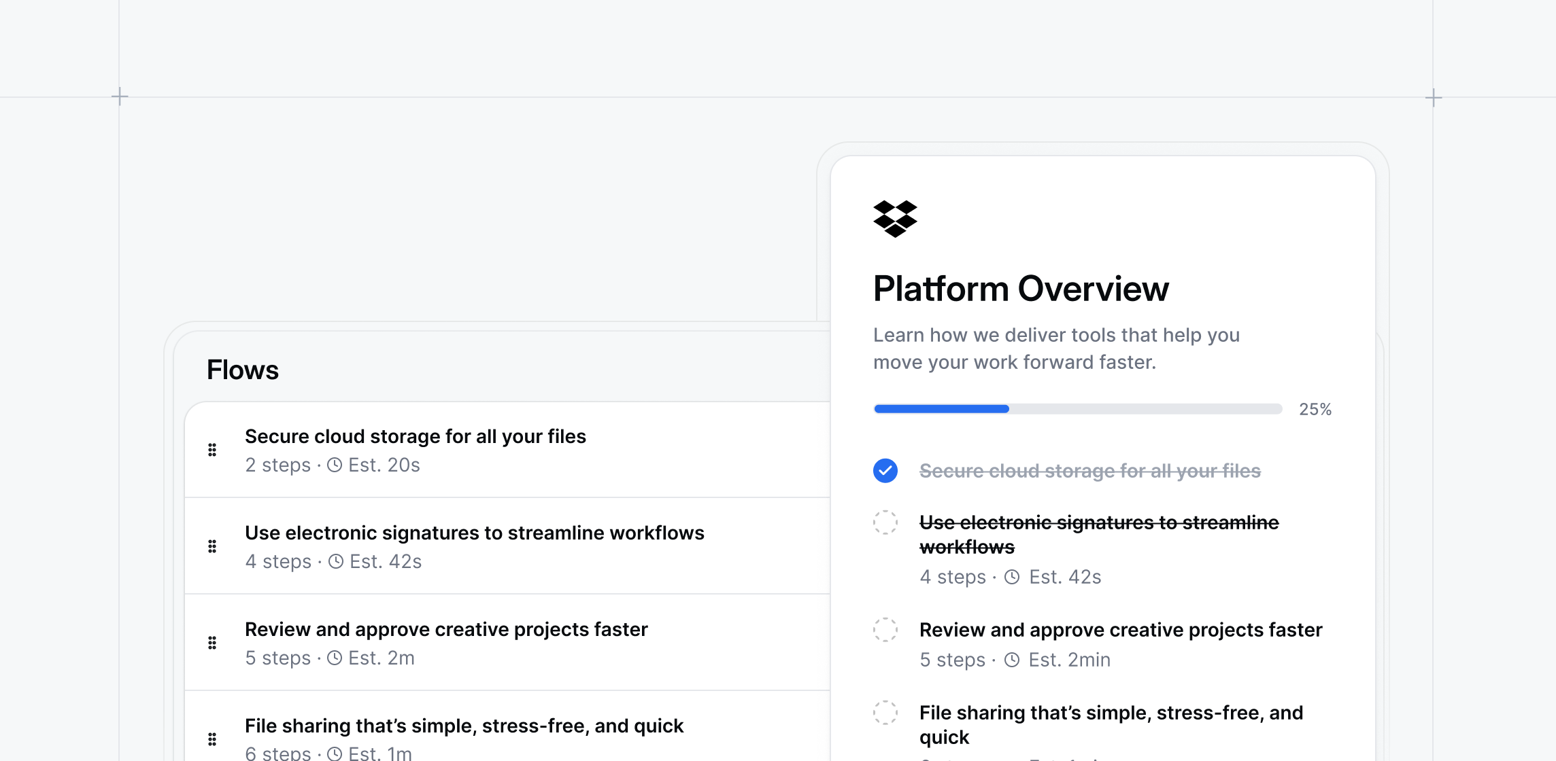Click clock icon beside Est. 2m in Flows list

[x=335, y=658]
